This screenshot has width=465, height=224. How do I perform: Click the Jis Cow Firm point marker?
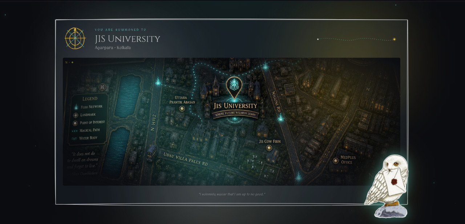[269, 148]
